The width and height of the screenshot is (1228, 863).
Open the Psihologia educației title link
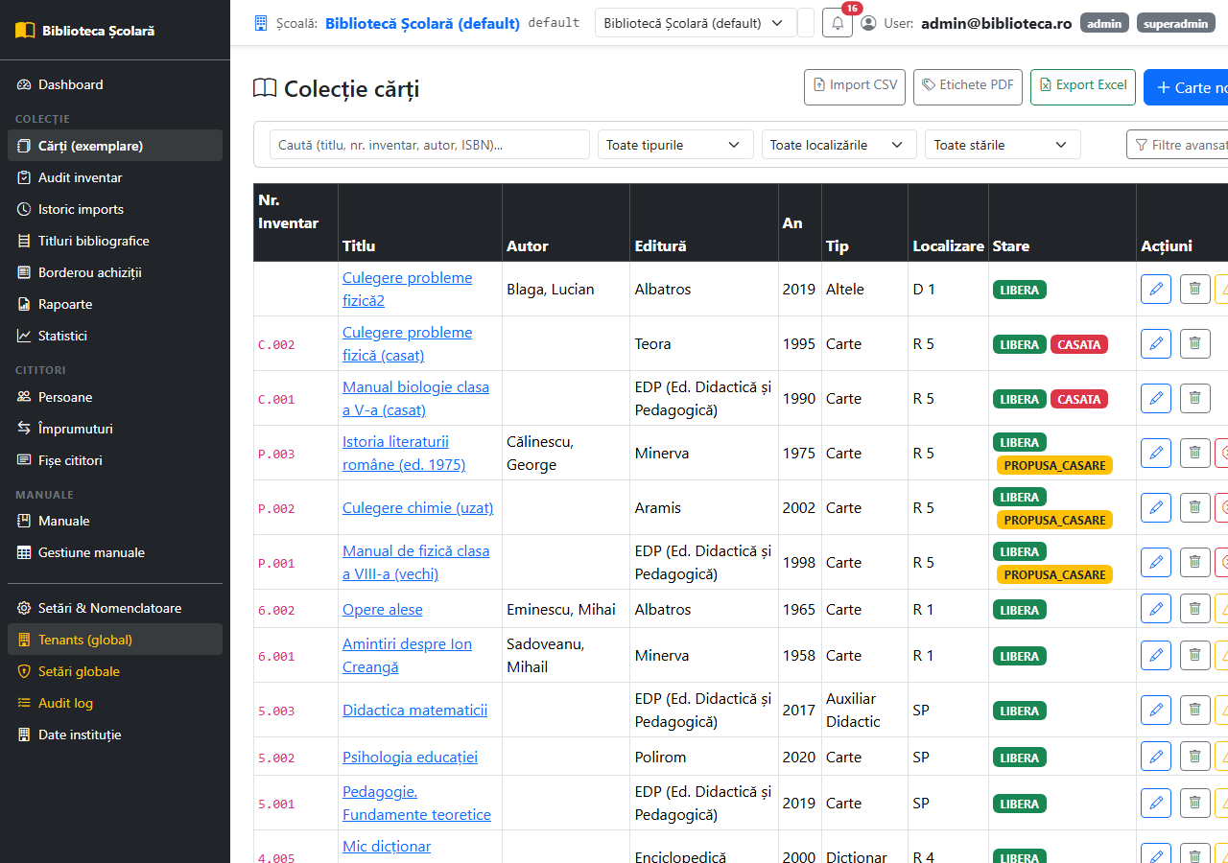[410, 757]
